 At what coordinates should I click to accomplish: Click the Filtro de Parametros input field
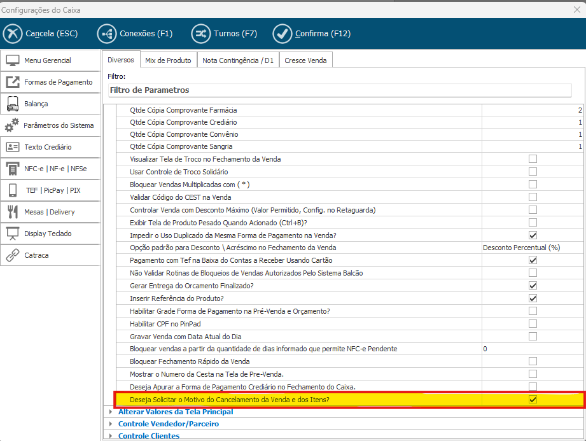[x=339, y=90]
